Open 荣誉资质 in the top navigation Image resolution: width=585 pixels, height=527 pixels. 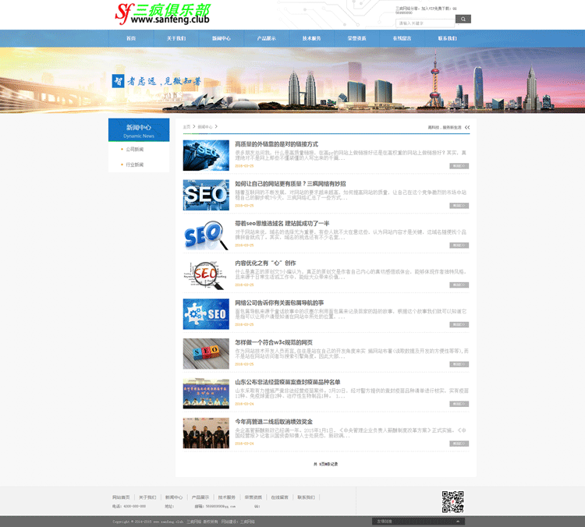[356, 38]
